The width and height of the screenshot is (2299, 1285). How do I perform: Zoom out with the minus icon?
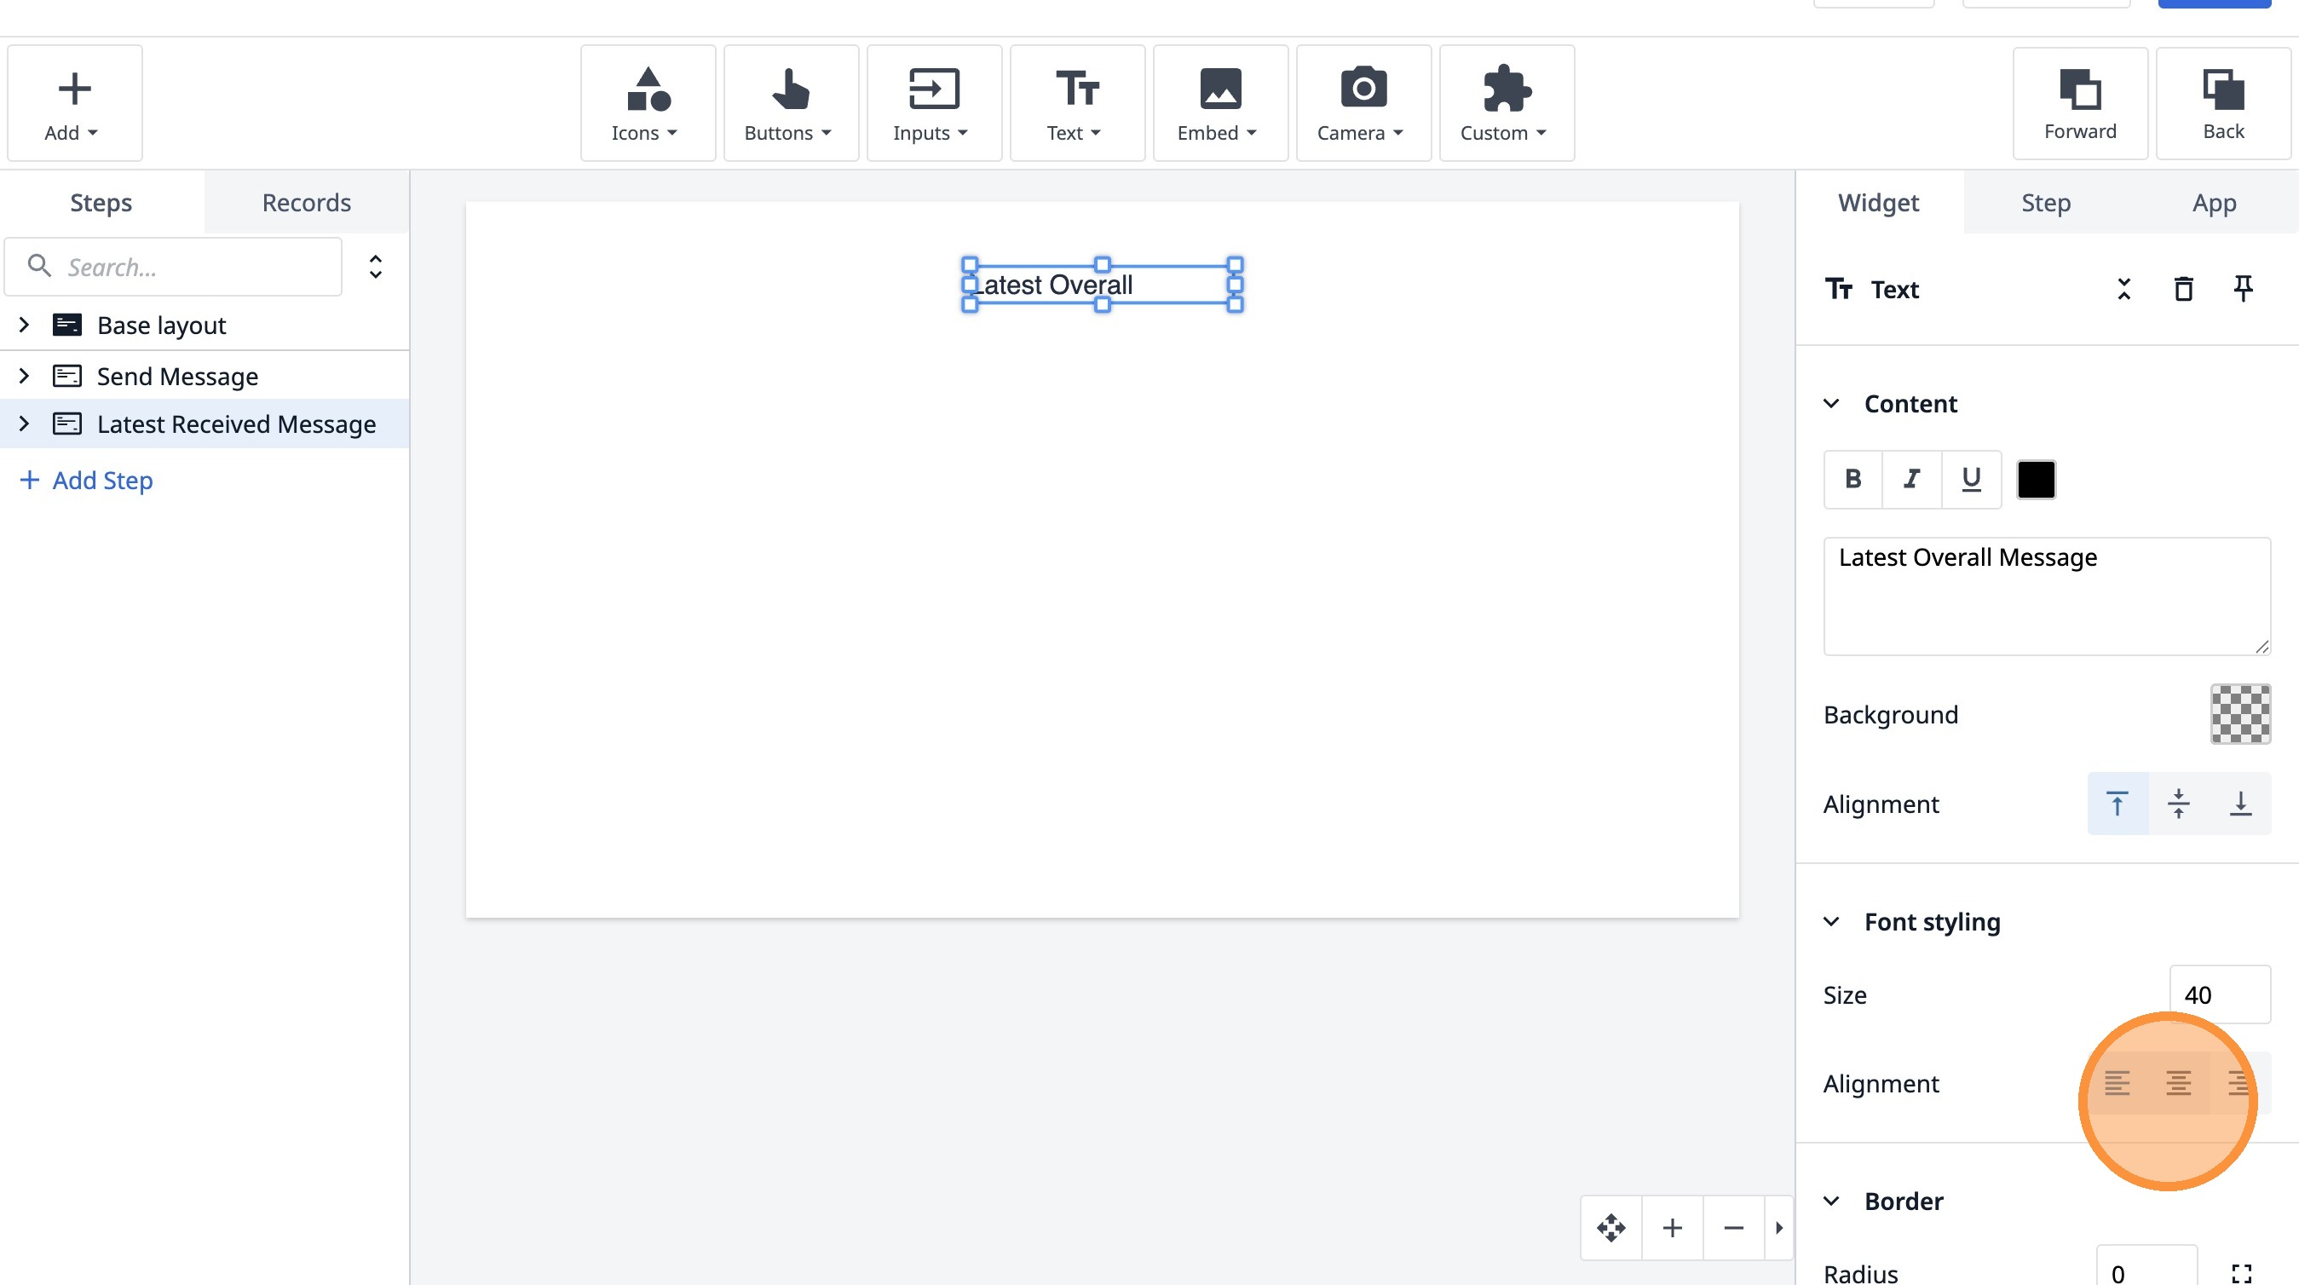click(x=1733, y=1228)
